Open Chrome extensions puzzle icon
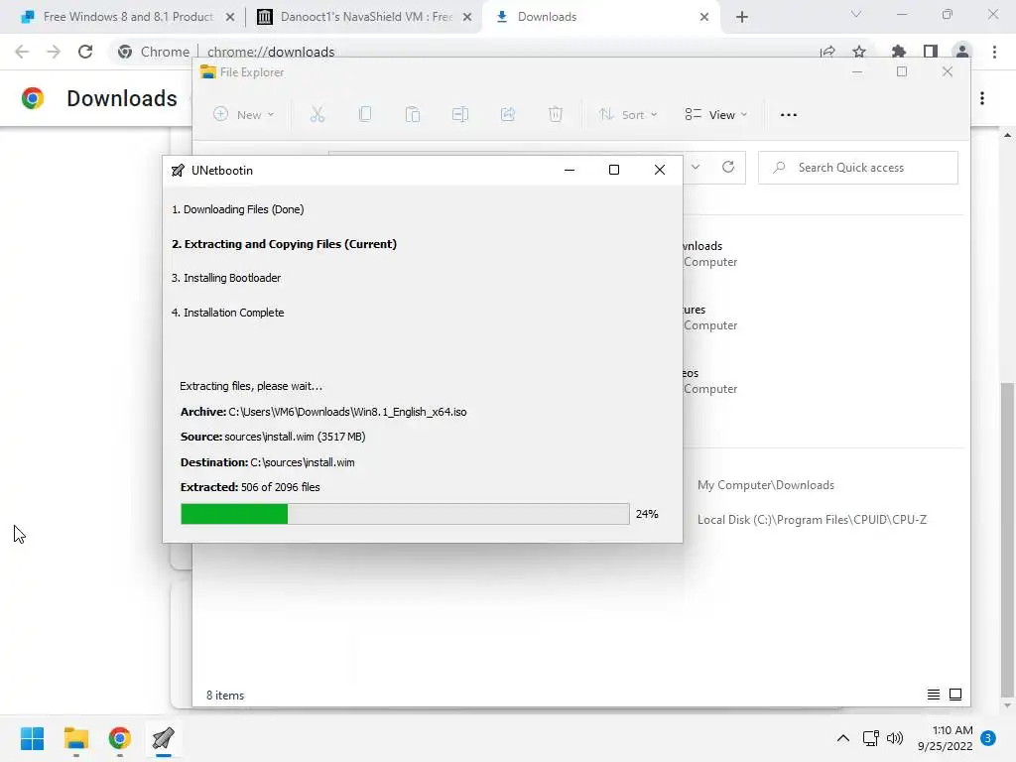The width and height of the screenshot is (1016, 762). 898,52
